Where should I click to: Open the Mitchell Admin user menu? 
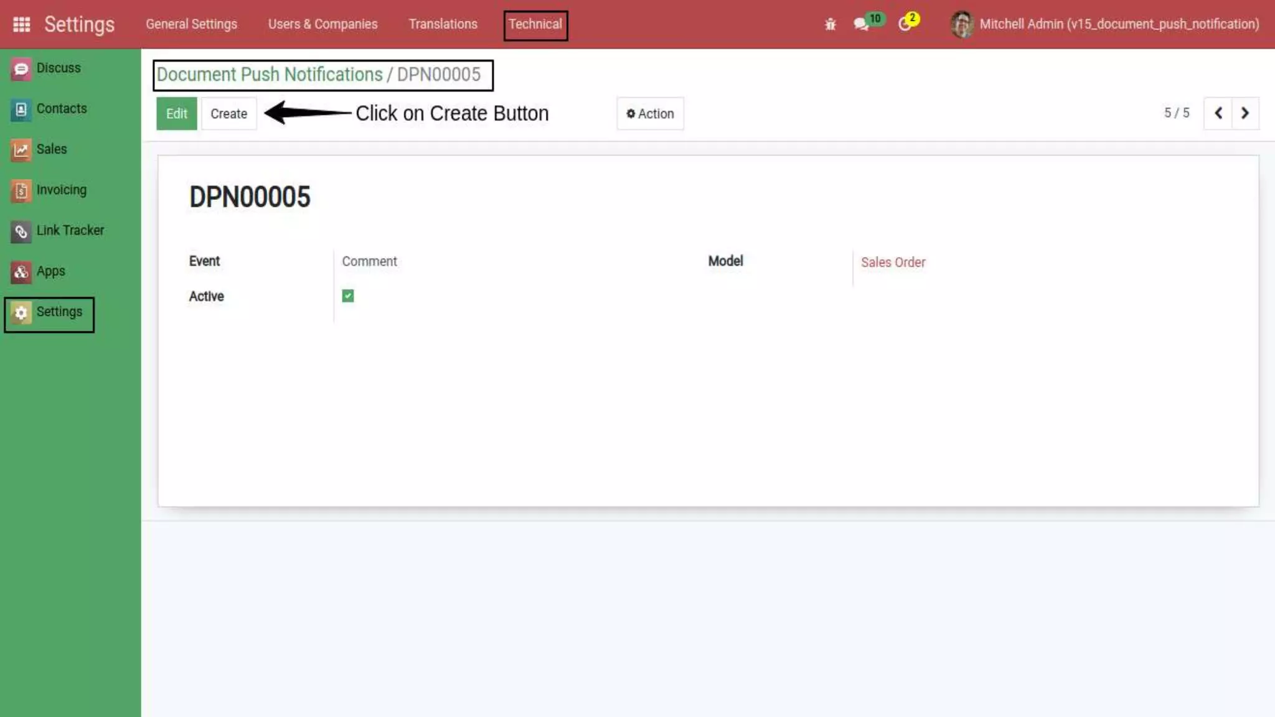click(1106, 24)
